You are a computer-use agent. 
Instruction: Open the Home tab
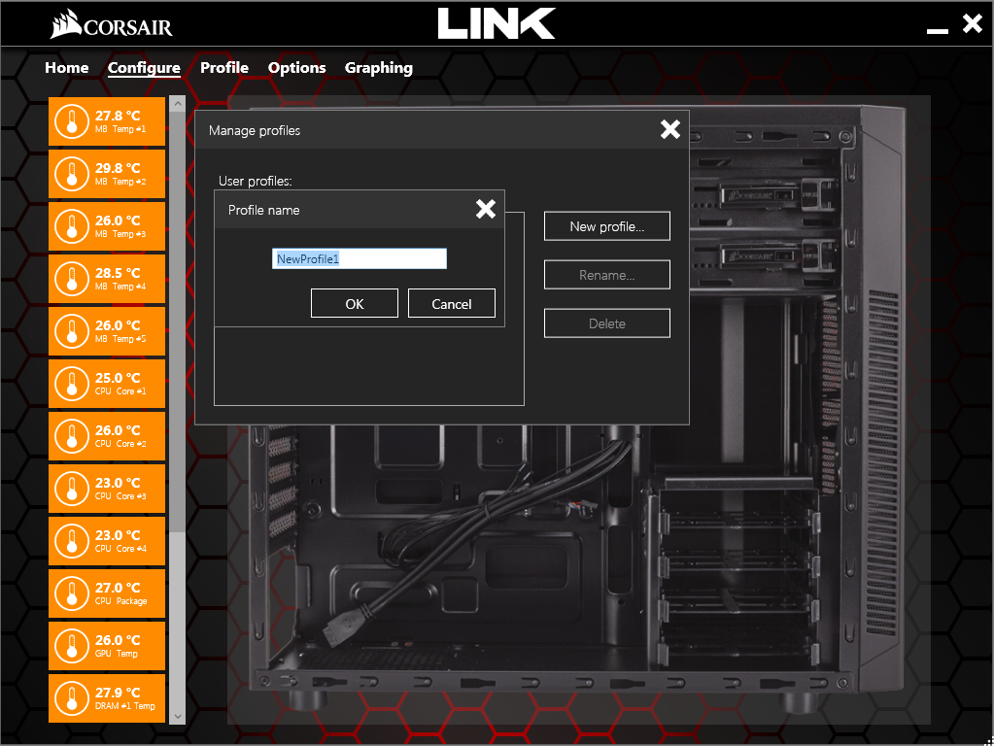[67, 68]
